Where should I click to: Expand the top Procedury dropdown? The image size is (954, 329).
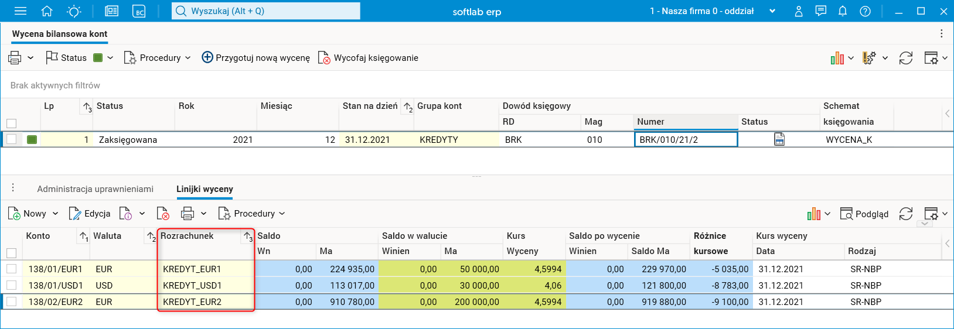click(x=158, y=58)
